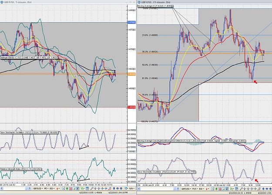Click the zoom magnifier icon in 15-Minute toolbar
This screenshot has height=195, width=272.
click(x=241, y=189)
